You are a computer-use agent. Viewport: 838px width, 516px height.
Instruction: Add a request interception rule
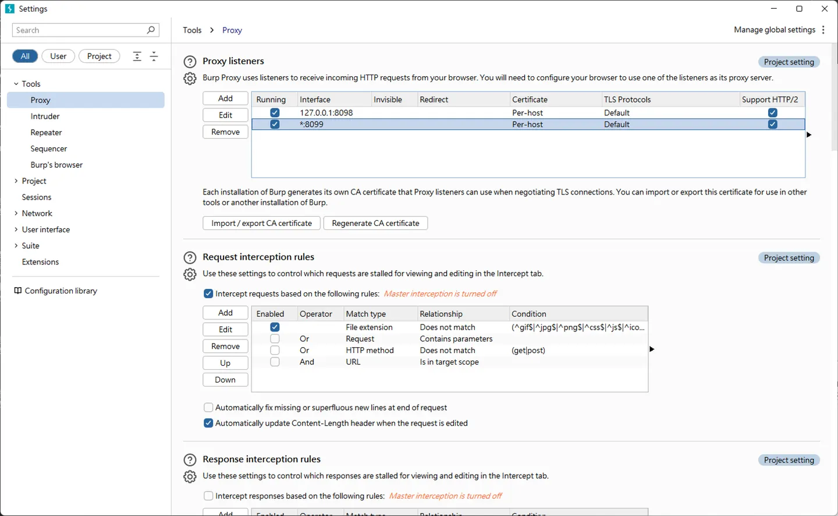[x=226, y=313]
